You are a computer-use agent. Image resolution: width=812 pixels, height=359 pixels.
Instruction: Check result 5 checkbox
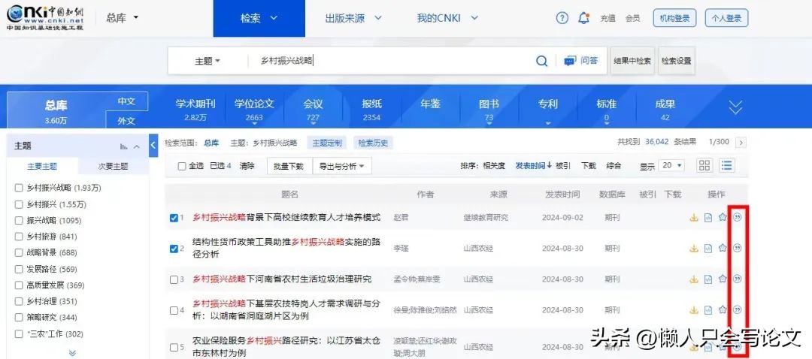click(x=174, y=347)
